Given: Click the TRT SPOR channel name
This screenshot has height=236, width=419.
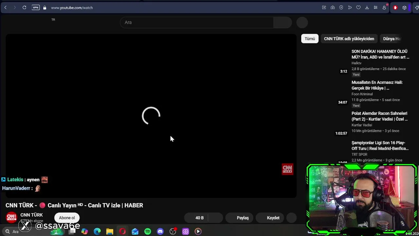Looking at the screenshot, I should (x=359, y=154).
